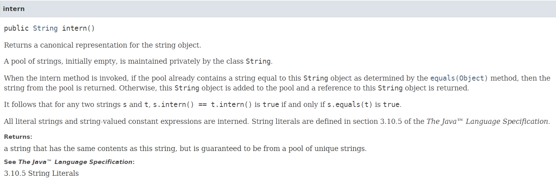Click code word String after "by the class"
The width and height of the screenshot is (556, 184).
pos(258,61)
